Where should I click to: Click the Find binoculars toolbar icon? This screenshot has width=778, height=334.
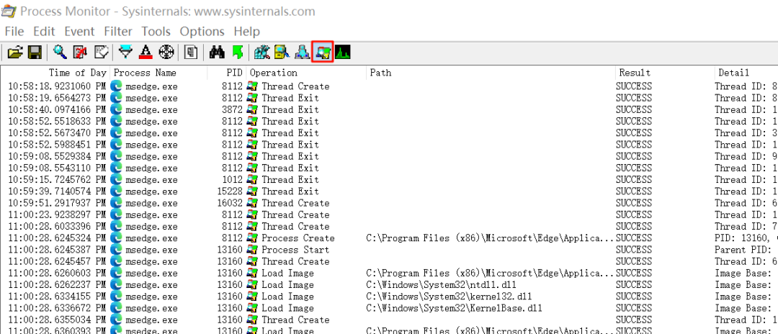click(x=218, y=52)
